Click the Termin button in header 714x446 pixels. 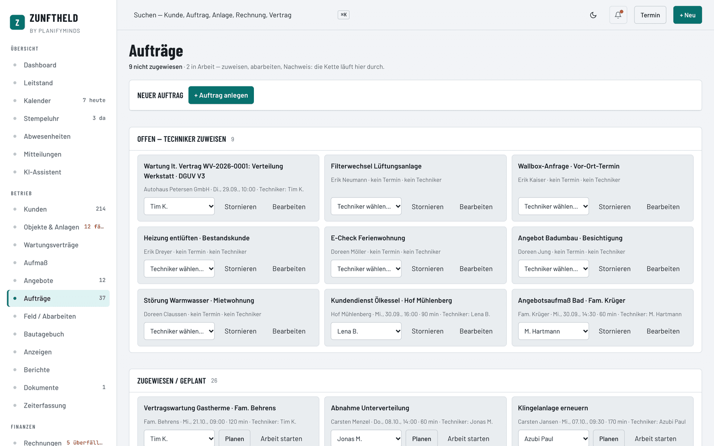(x=650, y=15)
